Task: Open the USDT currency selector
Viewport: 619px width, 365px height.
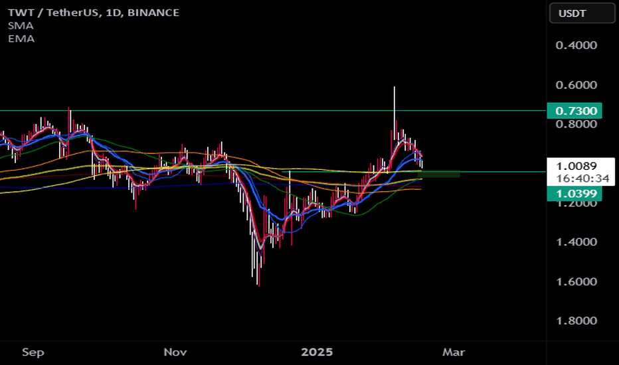Action: [x=582, y=13]
